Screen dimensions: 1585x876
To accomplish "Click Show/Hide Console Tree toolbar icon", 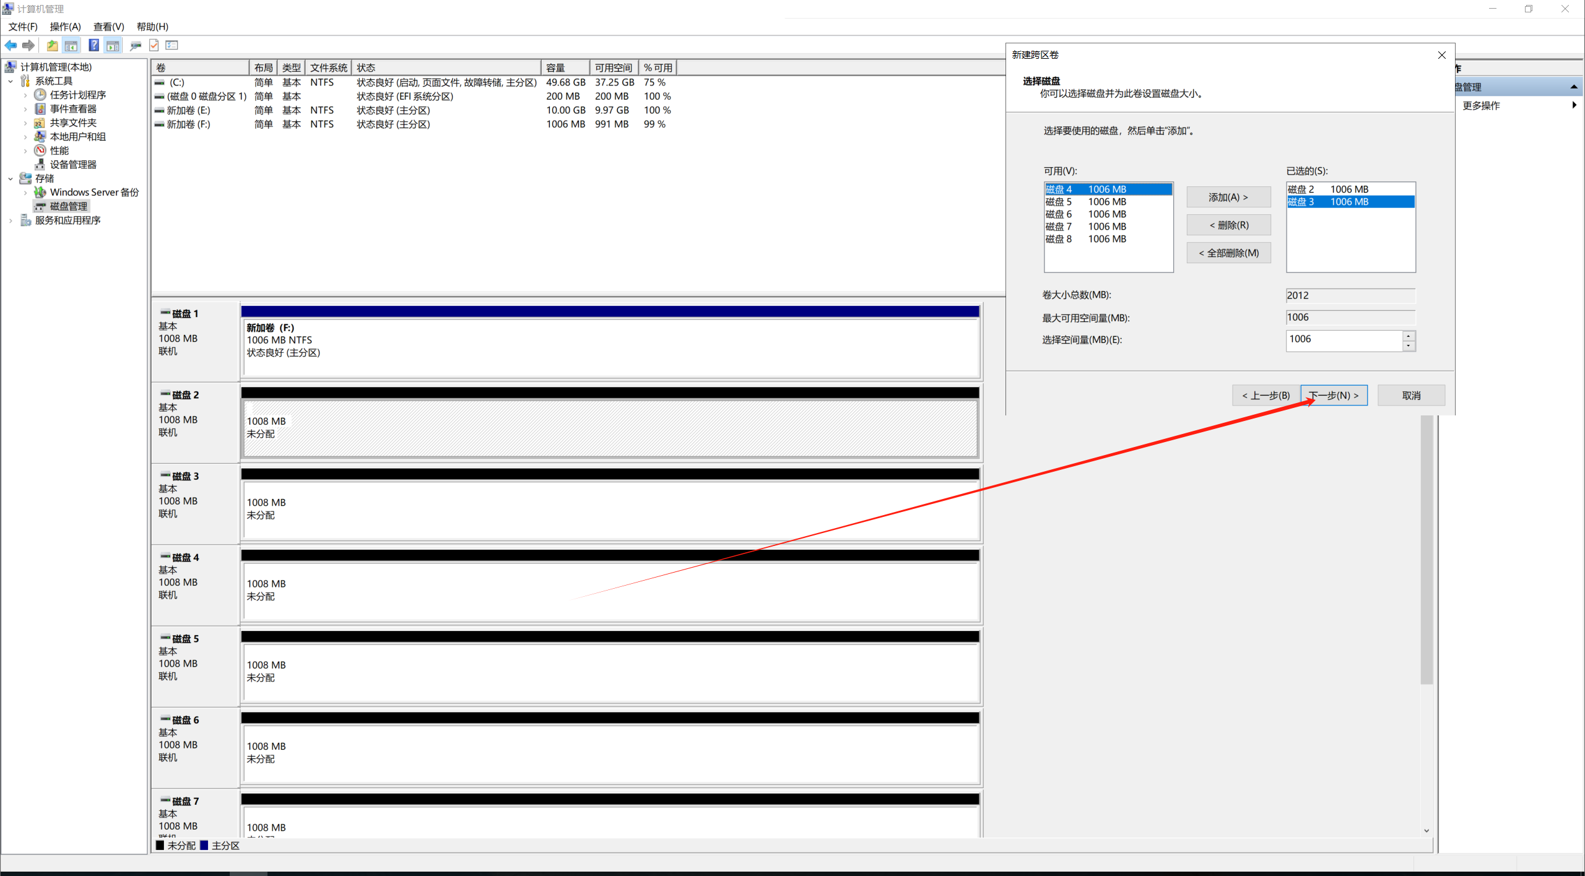I will tap(72, 45).
